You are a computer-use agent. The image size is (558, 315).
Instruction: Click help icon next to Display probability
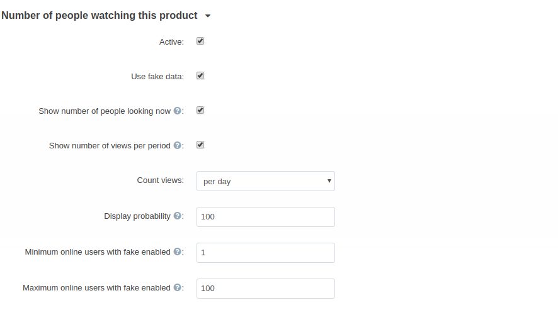pos(177,216)
